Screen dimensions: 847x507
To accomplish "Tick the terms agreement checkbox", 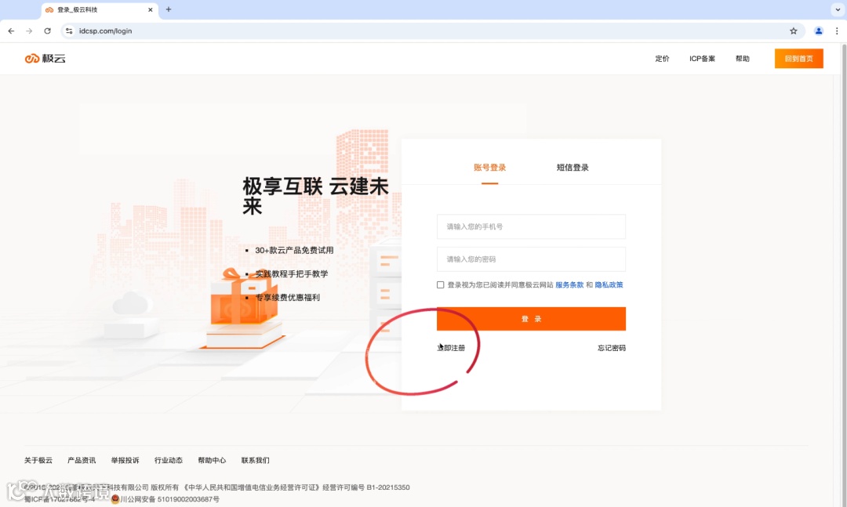I will point(440,284).
